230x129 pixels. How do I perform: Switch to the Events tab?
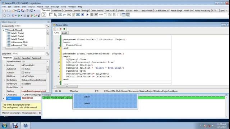(x=17, y=58)
